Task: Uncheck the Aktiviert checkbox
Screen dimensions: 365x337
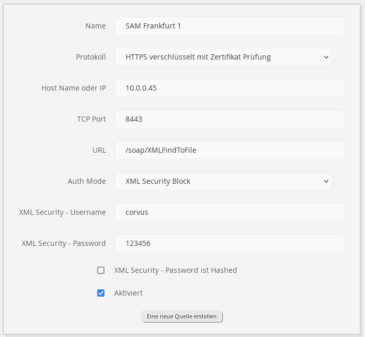Action: click(x=101, y=293)
